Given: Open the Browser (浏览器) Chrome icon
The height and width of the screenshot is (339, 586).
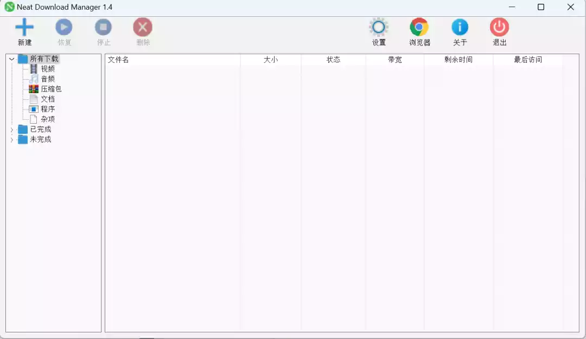Looking at the screenshot, I should click(419, 27).
